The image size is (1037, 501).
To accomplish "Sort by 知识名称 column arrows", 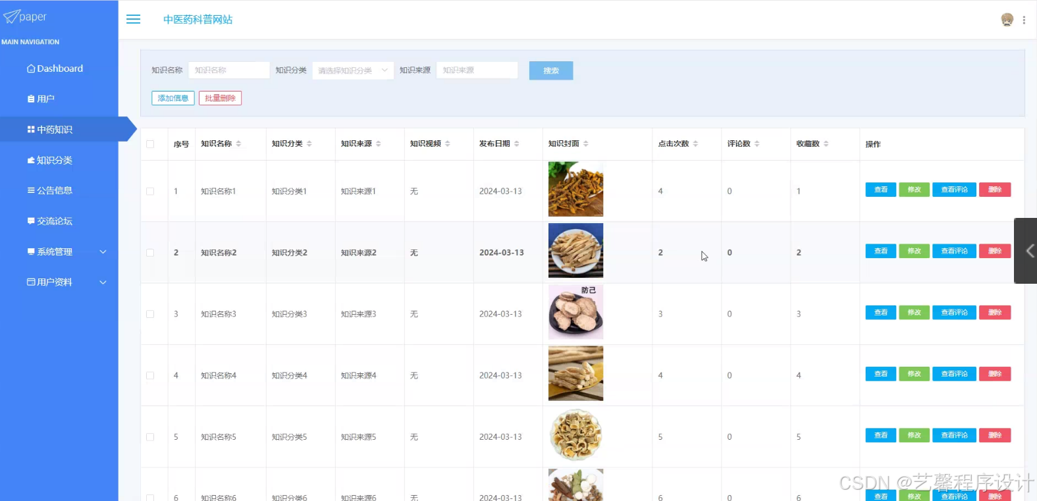I will pos(238,144).
